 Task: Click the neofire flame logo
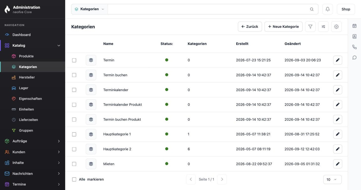[x=7, y=9]
